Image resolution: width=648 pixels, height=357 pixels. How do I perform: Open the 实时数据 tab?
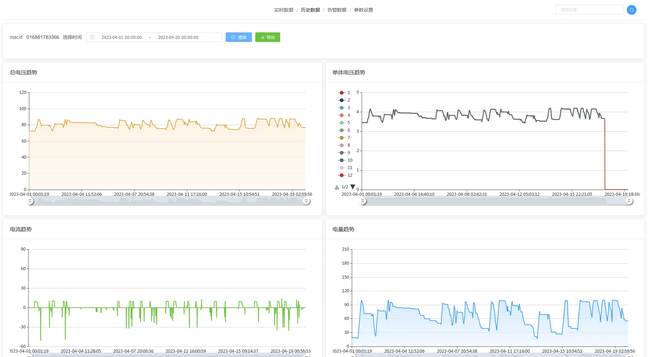coord(284,10)
